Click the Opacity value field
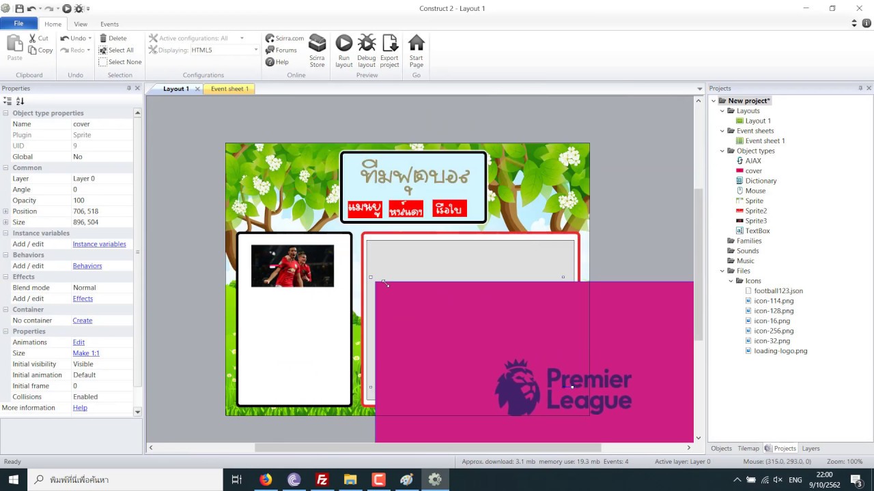874x491 pixels. click(102, 200)
